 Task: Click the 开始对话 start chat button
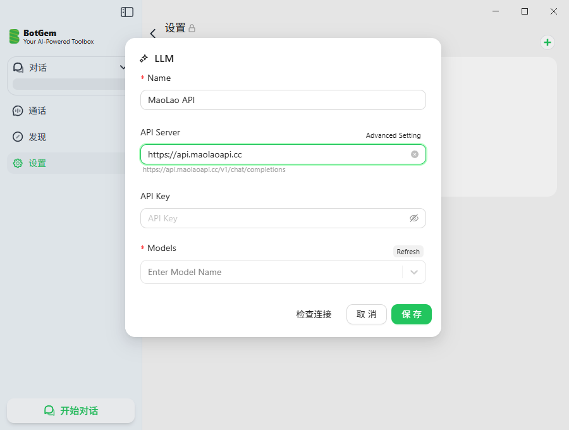(x=71, y=411)
